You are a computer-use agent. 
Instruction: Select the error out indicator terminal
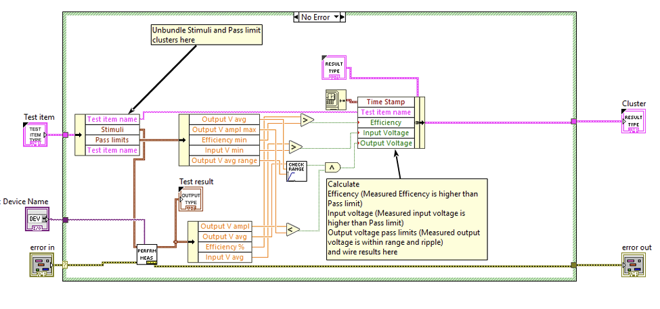pos(634,264)
